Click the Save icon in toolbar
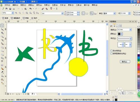The height and width of the screenshot is (102, 140). click(10, 9)
